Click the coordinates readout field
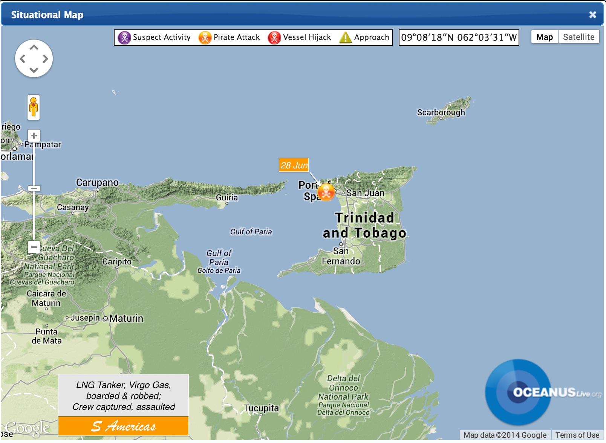 (x=459, y=37)
